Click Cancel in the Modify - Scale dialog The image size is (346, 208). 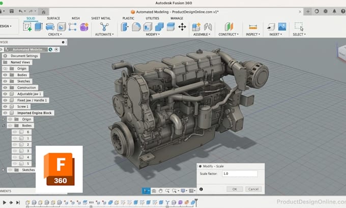click(x=253, y=189)
